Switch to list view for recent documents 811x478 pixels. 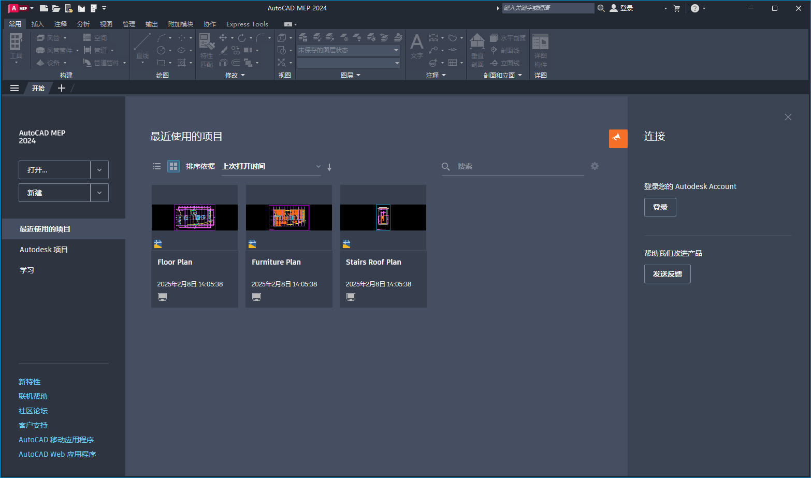pos(157,166)
